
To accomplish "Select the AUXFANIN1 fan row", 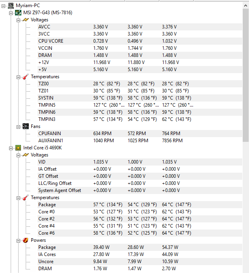I will 140,141.
